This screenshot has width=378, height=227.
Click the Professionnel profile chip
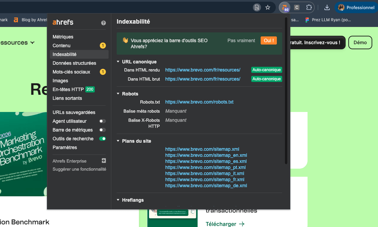pyautogui.click(x=356, y=7)
